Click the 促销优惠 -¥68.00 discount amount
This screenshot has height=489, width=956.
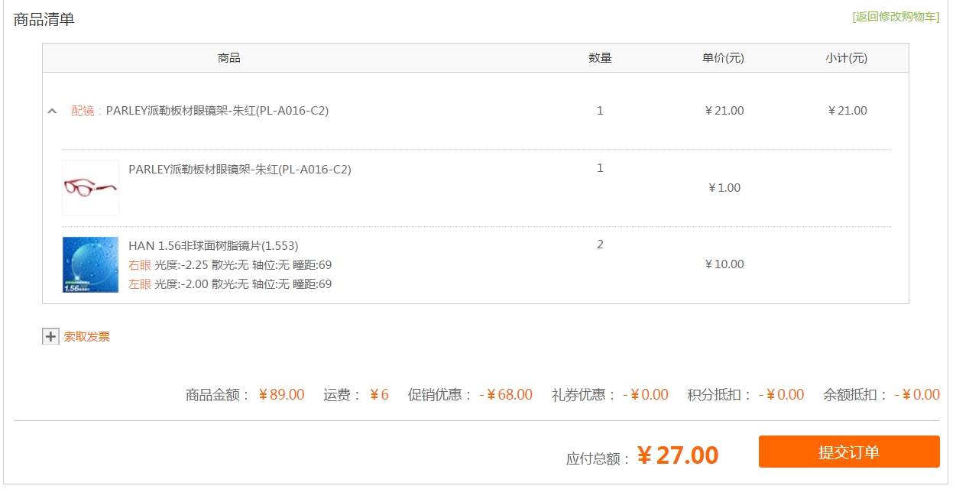click(506, 395)
